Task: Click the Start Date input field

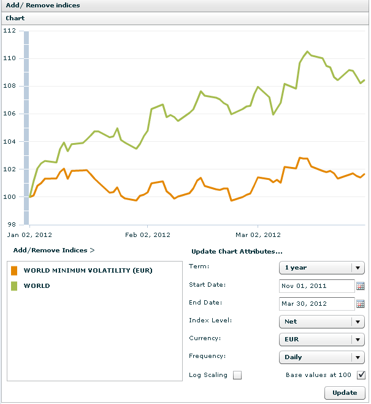Action: [316, 286]
